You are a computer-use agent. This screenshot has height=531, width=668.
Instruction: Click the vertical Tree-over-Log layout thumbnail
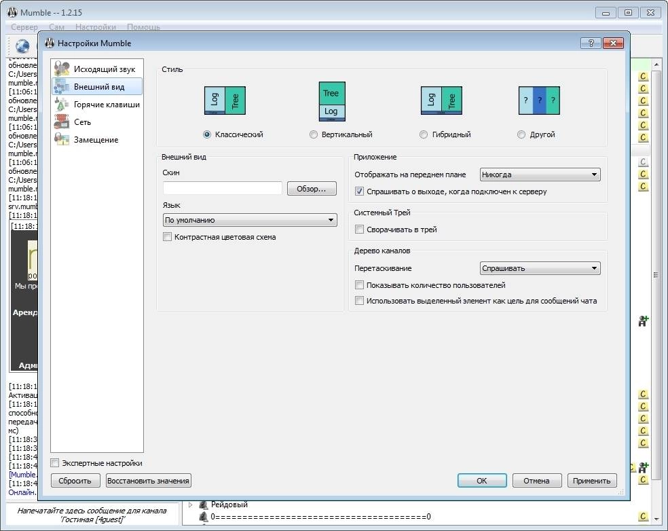(x=332, y=101)
